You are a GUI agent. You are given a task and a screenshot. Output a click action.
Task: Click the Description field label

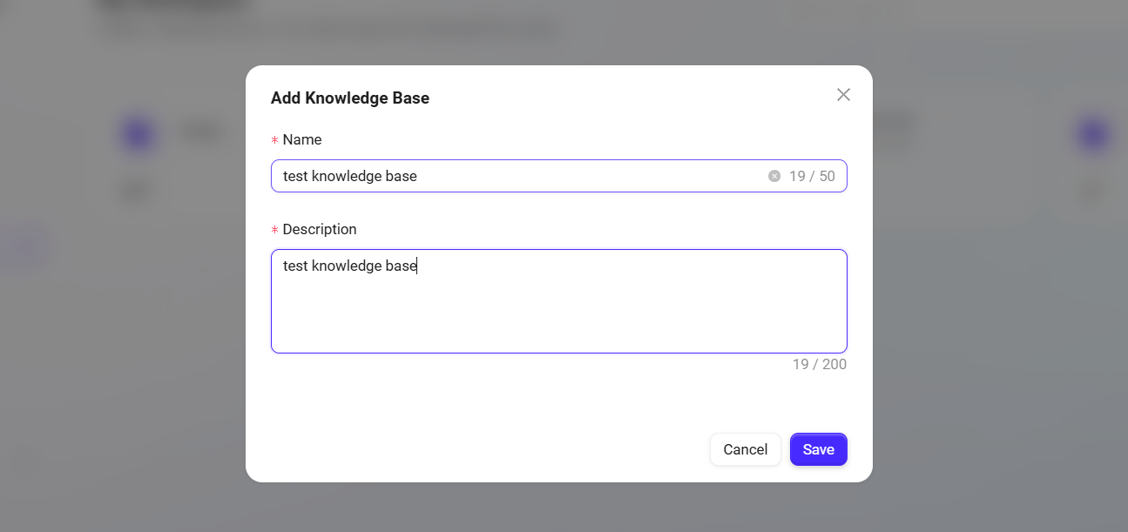point(320,229)
